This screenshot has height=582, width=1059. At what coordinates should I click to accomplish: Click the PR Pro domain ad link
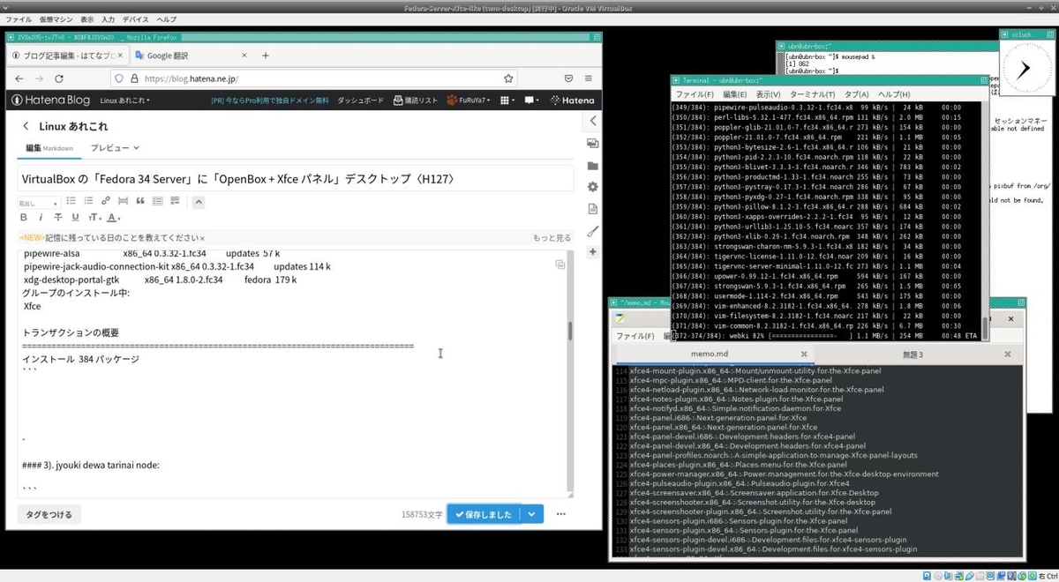click(269, 101)
